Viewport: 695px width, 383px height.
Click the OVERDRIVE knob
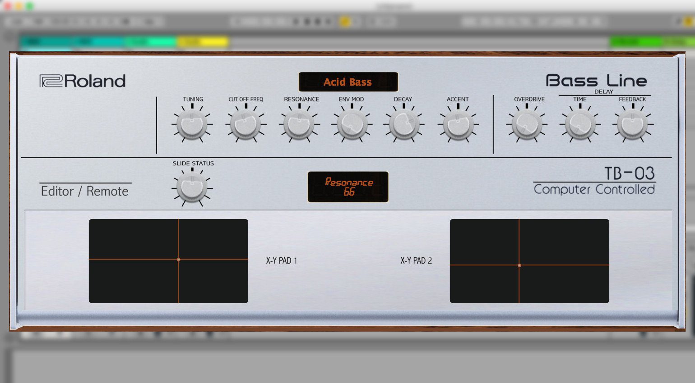pos(526,124)
